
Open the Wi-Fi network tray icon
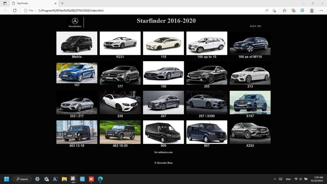point(296,179)
